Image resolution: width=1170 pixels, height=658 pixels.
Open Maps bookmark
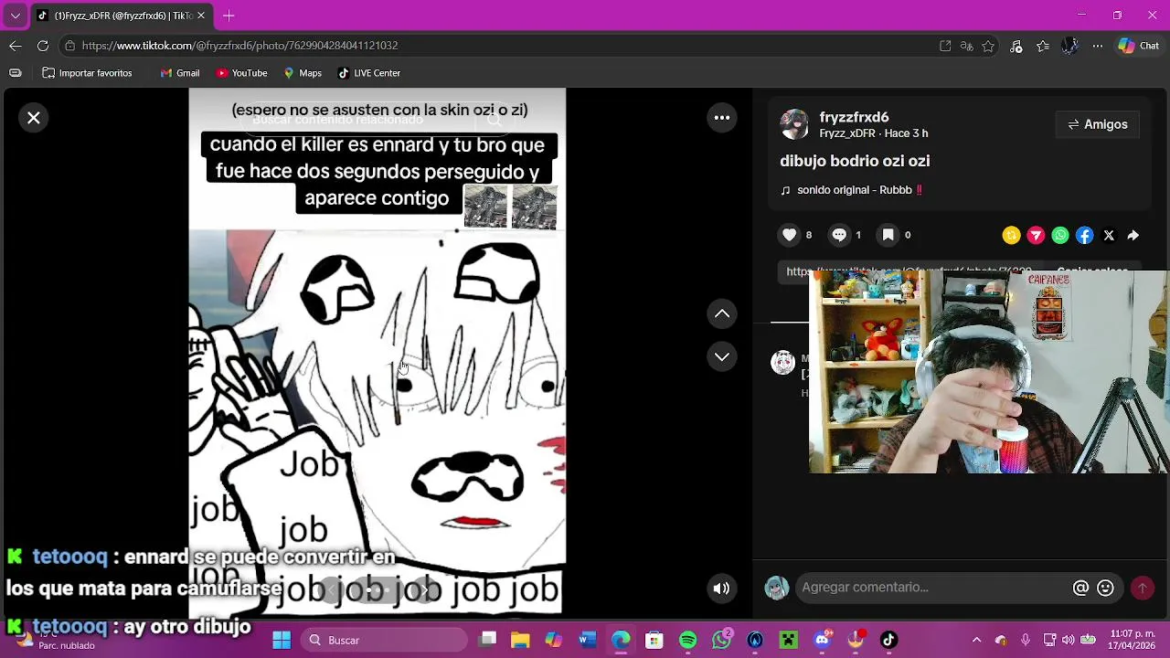tap(303, 73)
